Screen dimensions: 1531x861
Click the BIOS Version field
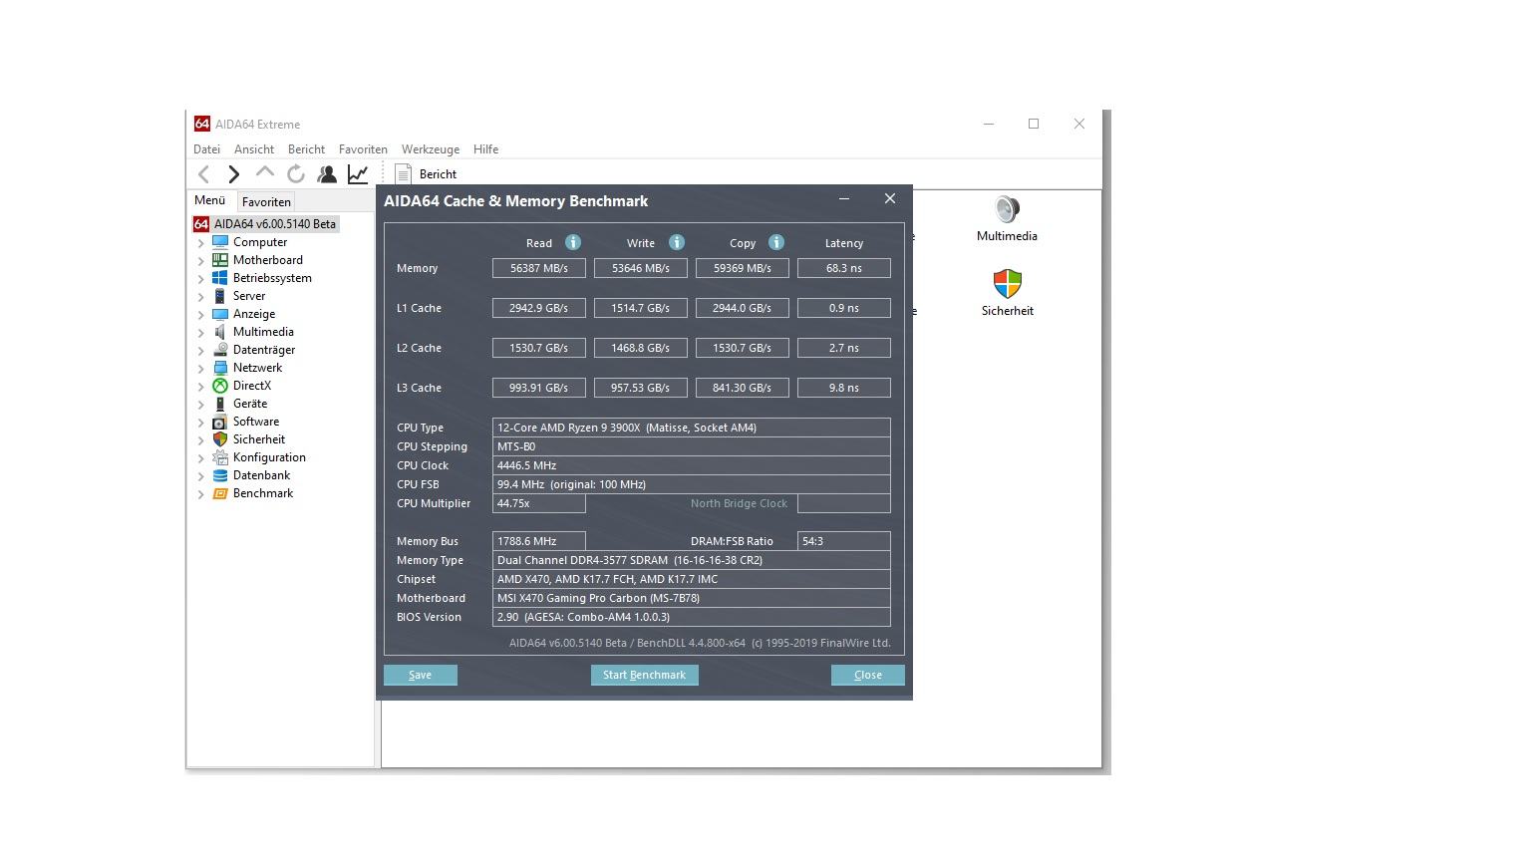tap(692, 617)
